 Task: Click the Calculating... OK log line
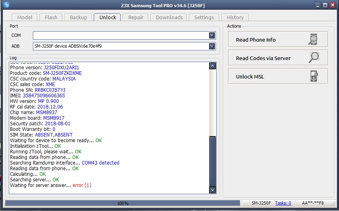pos(28,174)
